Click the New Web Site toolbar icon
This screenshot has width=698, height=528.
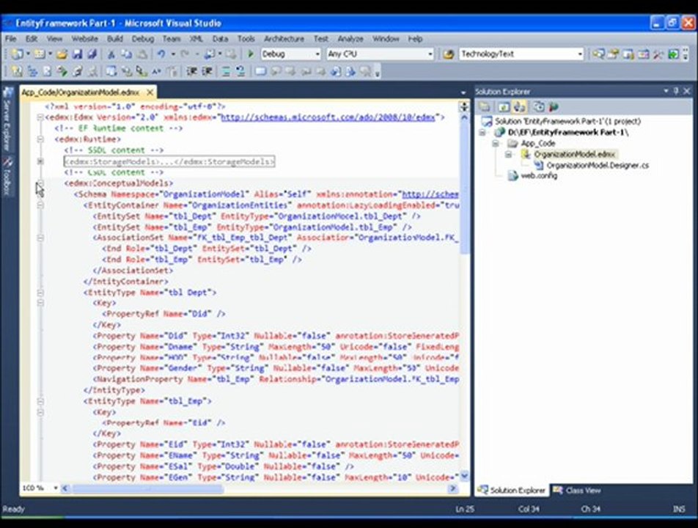click(17, 54)
